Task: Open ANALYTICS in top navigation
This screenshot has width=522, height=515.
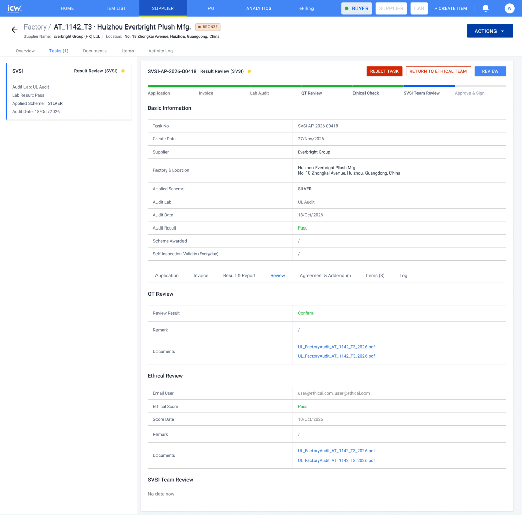Action: coord(258,8)
